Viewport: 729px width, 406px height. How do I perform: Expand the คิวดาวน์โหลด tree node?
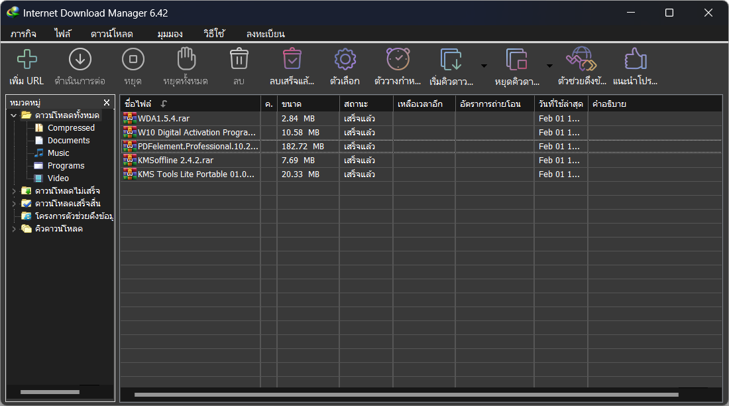pos(13,229)
